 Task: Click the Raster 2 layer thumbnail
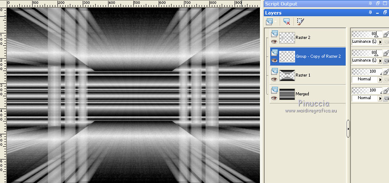click(287, 38)
